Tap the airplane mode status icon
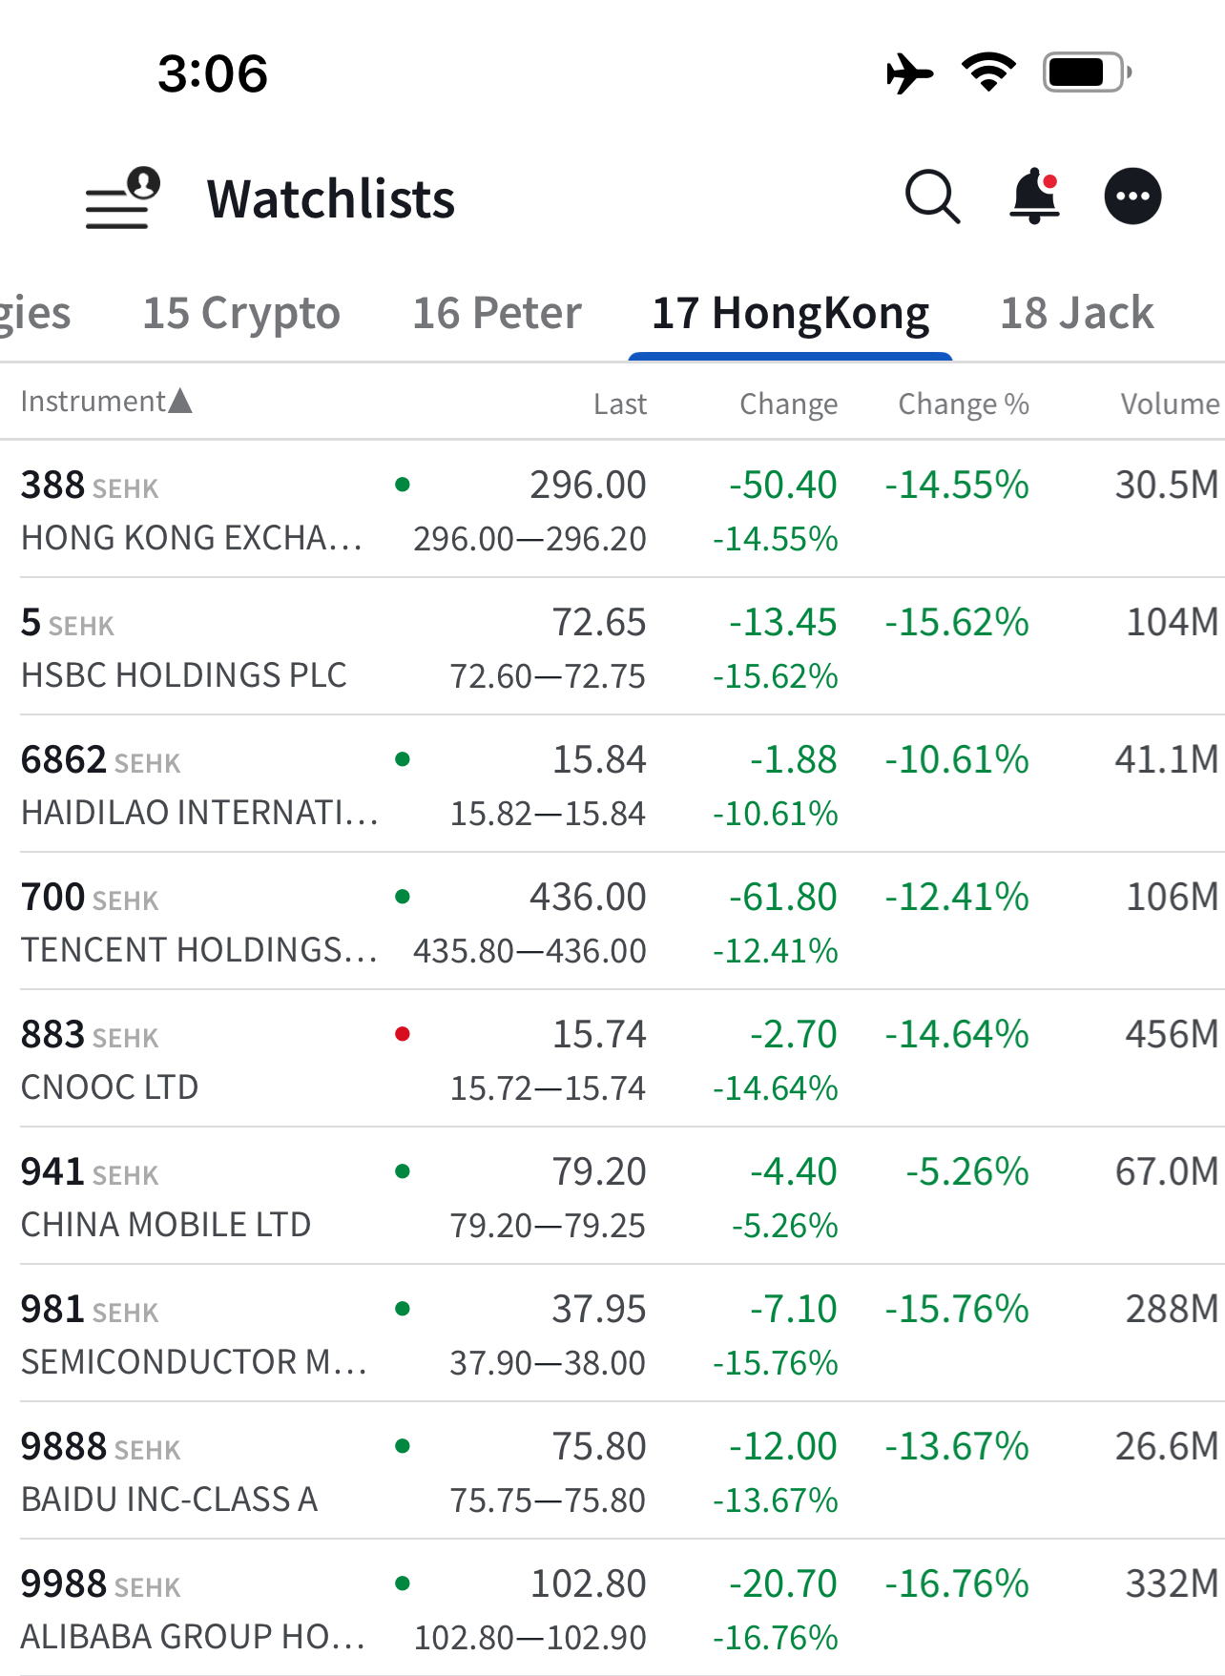This screenshot has width=1225, height=1676. [909, 73]
